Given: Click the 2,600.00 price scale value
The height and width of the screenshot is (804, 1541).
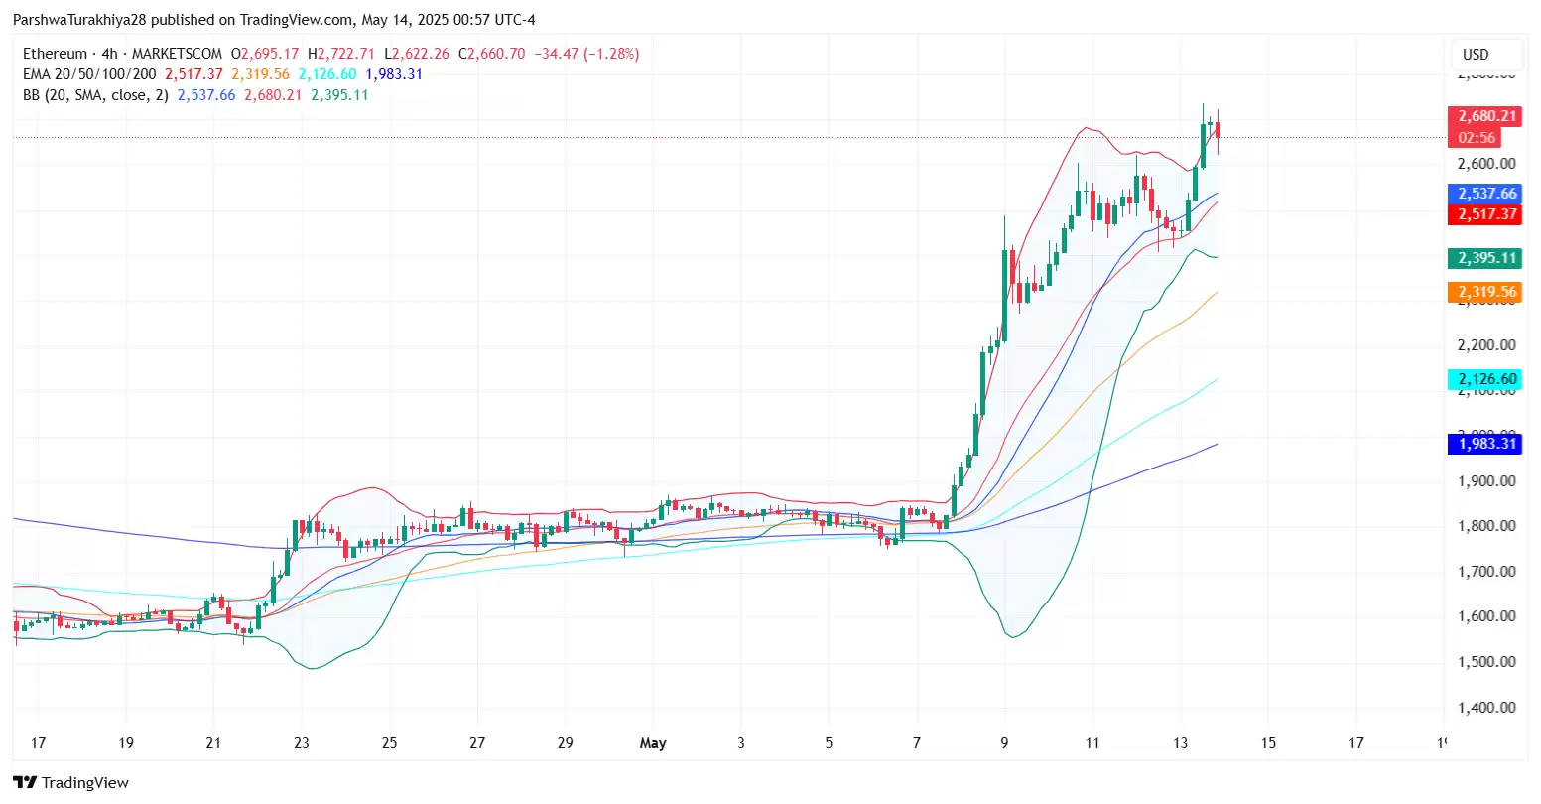Looking at the screenshot, I should coord(1487,163).
